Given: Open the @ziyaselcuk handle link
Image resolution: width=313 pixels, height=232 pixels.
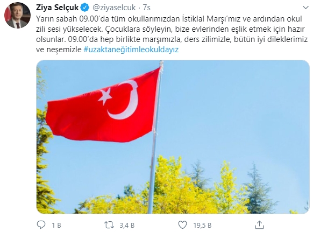Looking at the screenshot, I should 114,8.
